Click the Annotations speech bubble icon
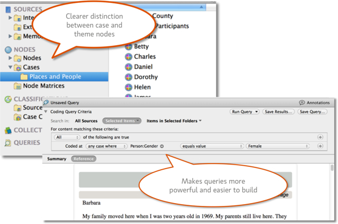 [x=302, y=103]
